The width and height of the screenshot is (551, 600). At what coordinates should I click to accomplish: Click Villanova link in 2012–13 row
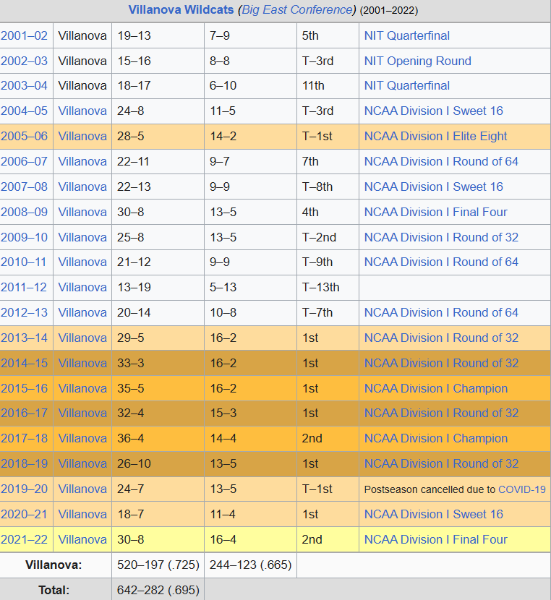82,312
